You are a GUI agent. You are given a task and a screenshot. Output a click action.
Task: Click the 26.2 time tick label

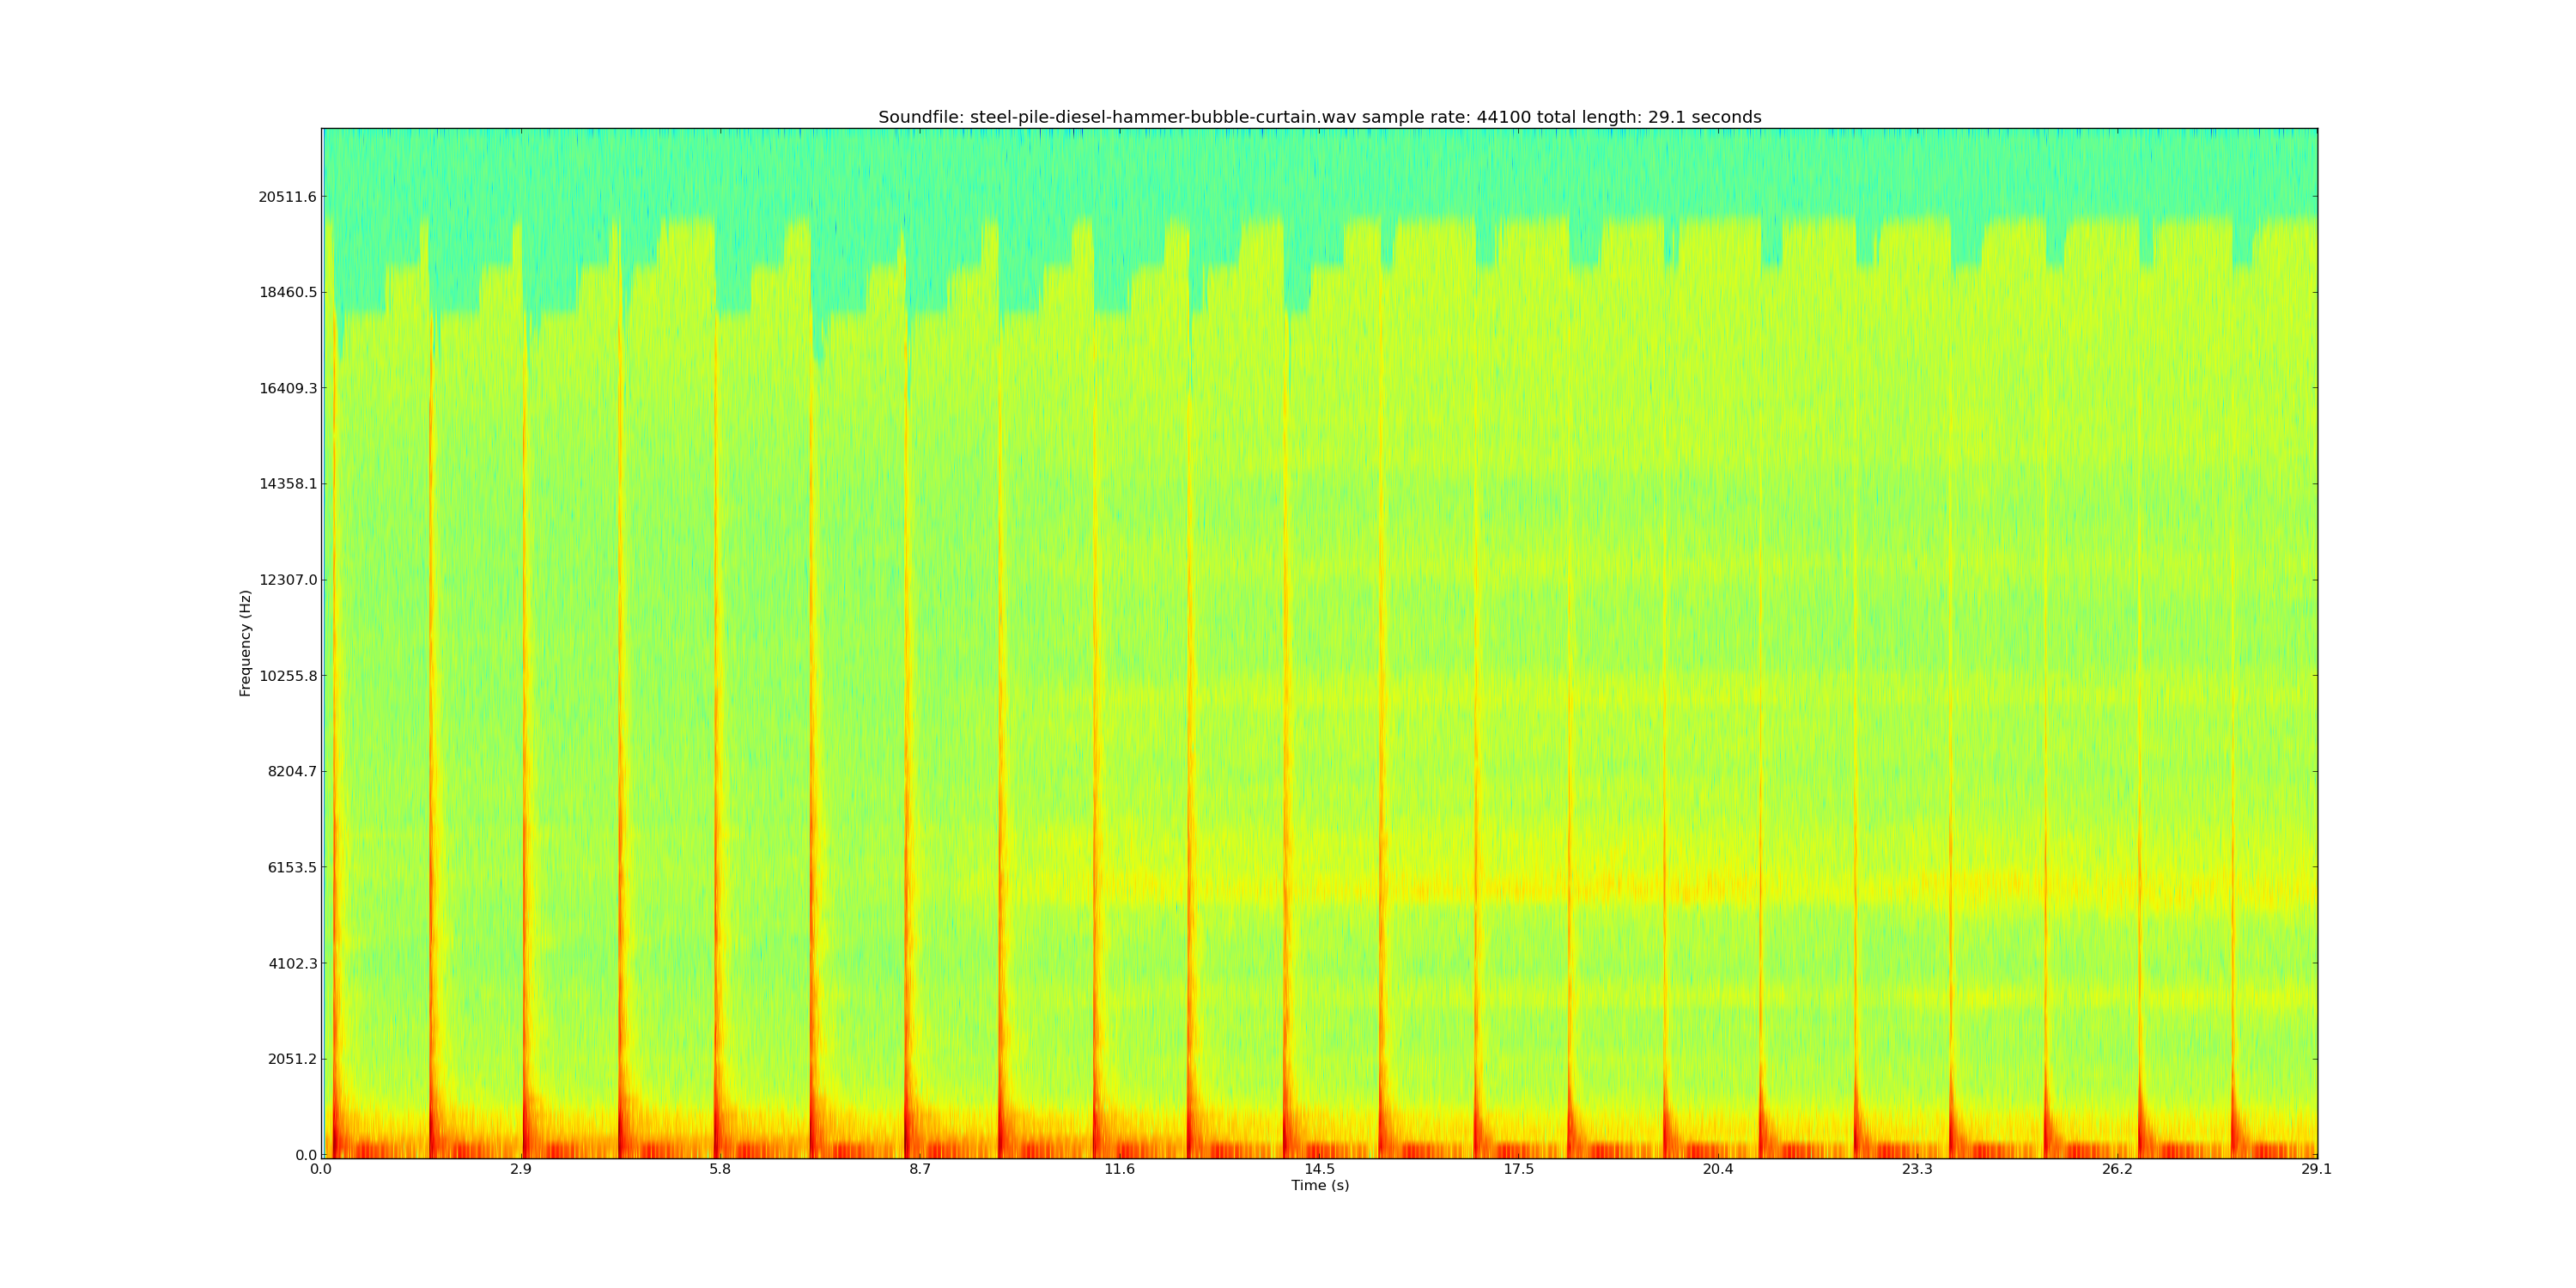2117,1169
